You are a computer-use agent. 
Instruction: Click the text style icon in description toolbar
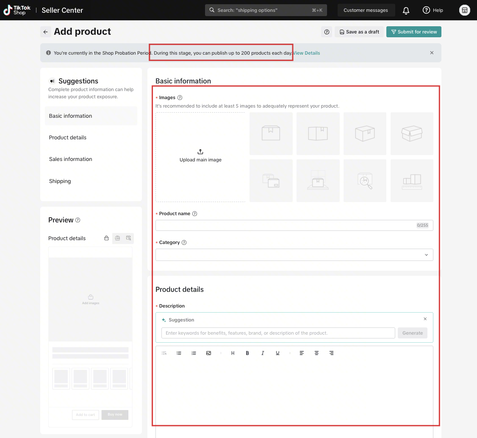point(164,353)
